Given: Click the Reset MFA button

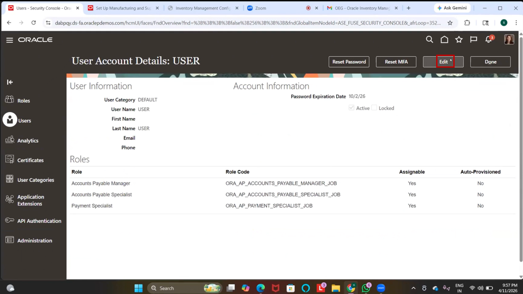Looking at the screenshot, I should 396,62.
